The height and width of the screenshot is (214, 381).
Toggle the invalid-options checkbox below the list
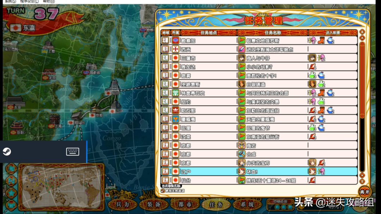click(163, 191)
